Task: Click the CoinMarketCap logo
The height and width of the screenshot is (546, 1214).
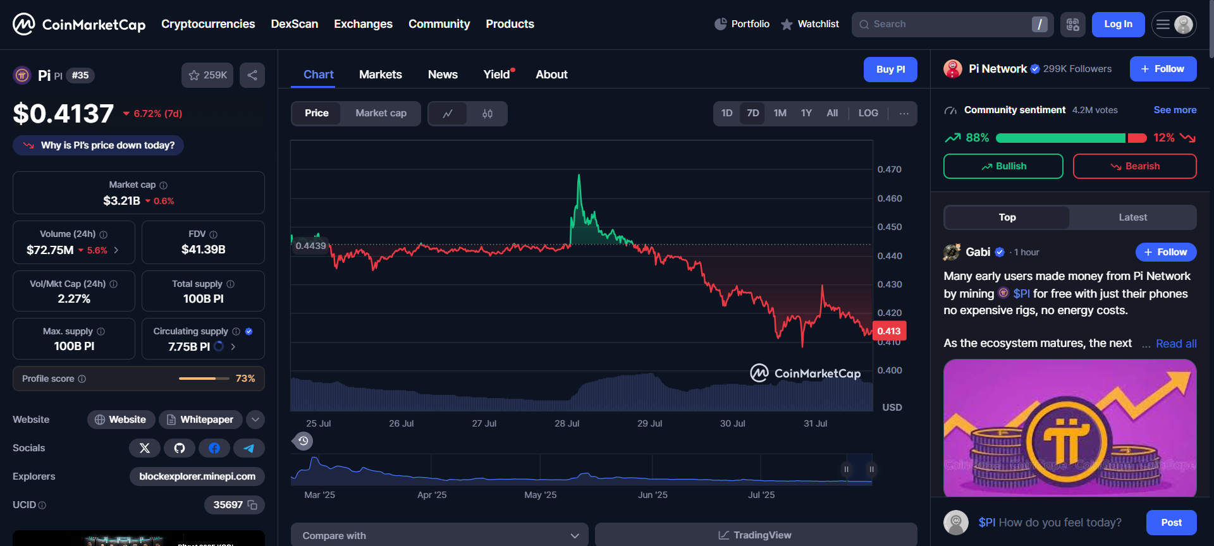Action: 79,24
